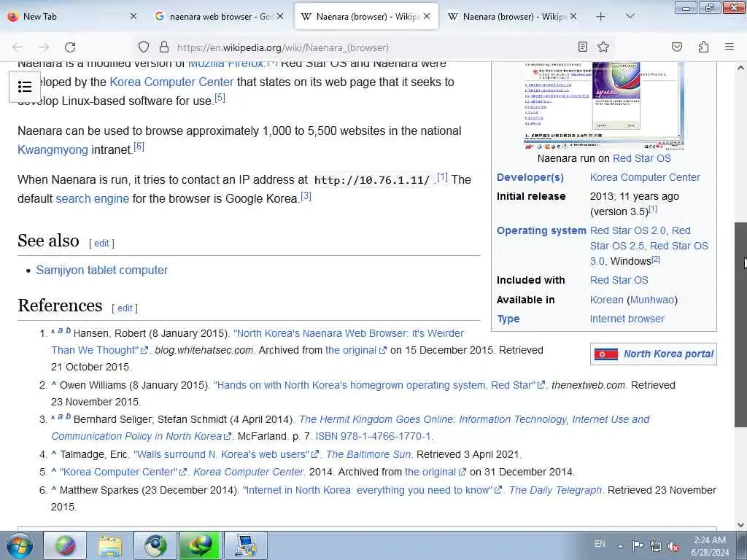
Task: Open the file explorer taskbar icon
Action: [x=111, y=545]
